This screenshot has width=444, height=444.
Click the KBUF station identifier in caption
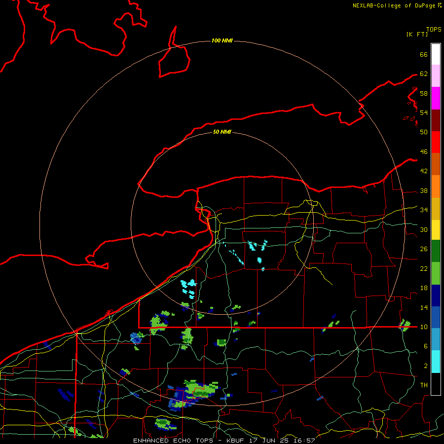236,441
